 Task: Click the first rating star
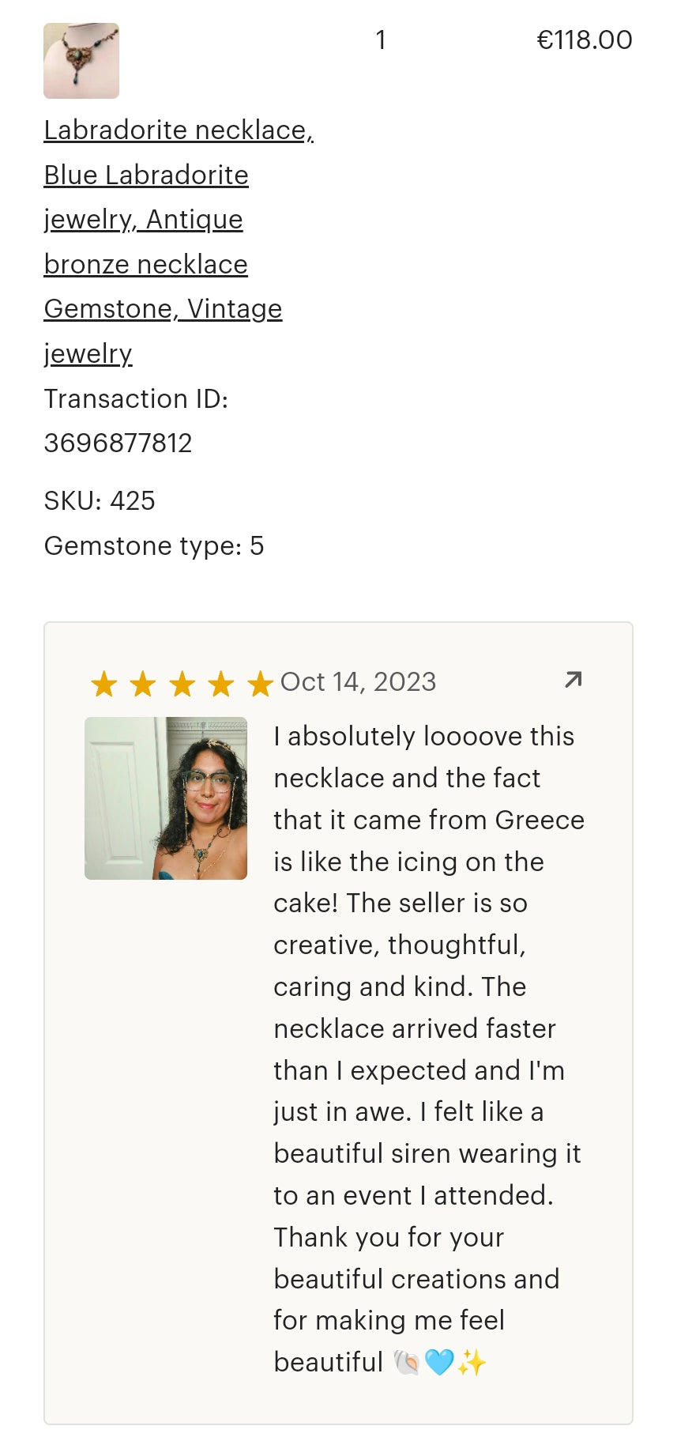[x=104, y=684]
